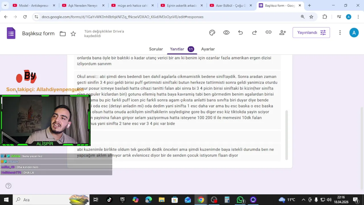The image size is (364, 205).
Task: Open Task View on the taskbar
Action: tap(96, 200)
